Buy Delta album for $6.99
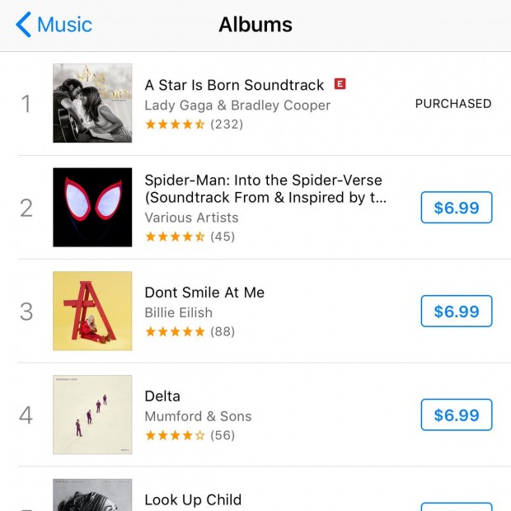The width and height of the screenshot is (511, 511). (457, 415)
